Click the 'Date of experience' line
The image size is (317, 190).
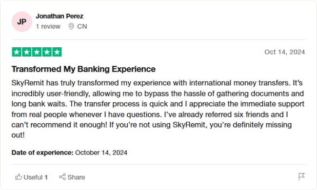click(69, 152)
